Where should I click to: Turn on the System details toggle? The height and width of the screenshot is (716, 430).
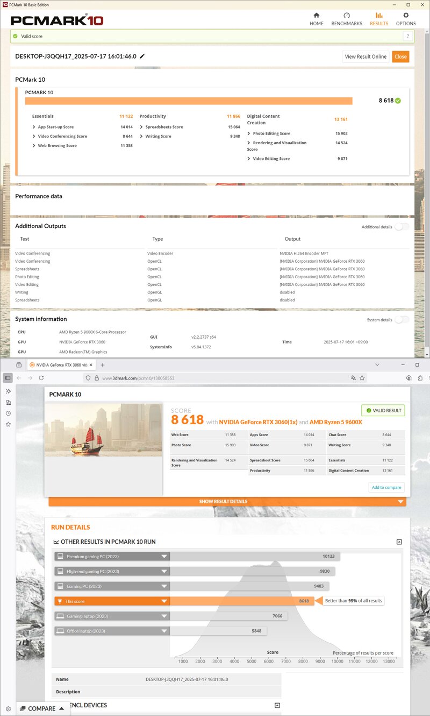tap(402, 320)
